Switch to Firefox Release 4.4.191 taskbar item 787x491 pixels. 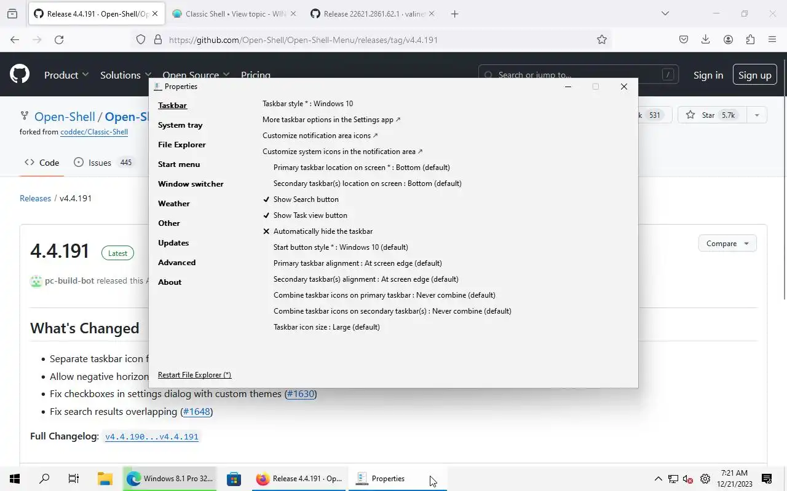pos(299,479)
